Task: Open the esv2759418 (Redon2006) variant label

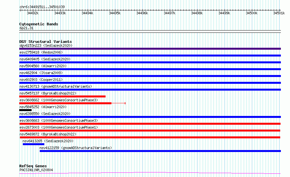Action: [x=41, y=52]
